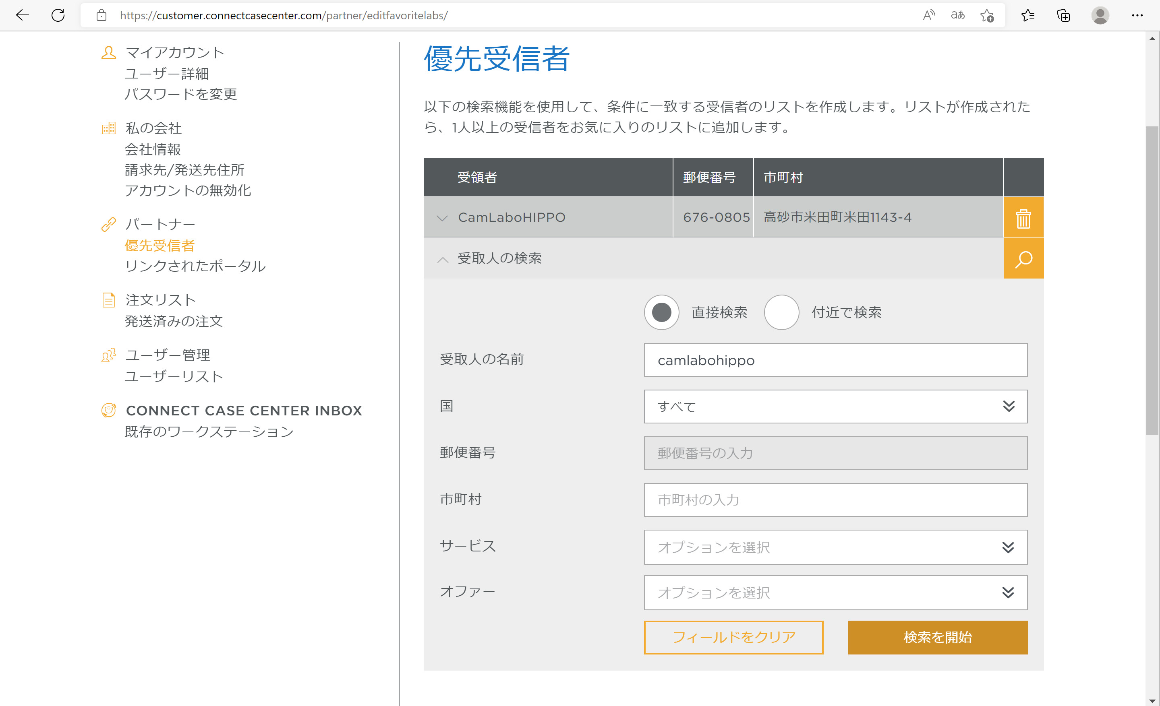Click the パートナー heading
This screenshot has height=706, width=1160.
pyautogui.click(x=161, y=224)
